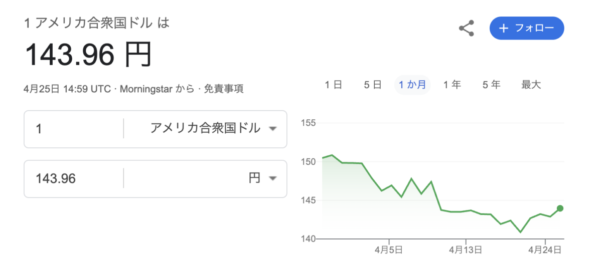
Task: Select the 5日 time range tab
Action: tap(373, 85)
